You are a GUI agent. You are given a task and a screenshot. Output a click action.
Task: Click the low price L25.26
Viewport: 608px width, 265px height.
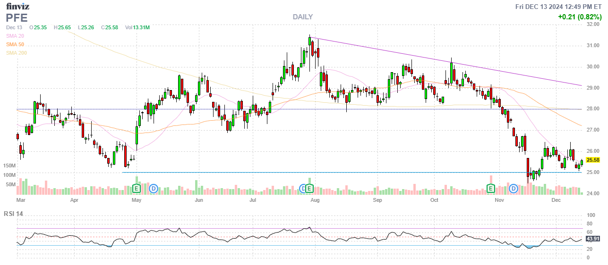point(86,27)
